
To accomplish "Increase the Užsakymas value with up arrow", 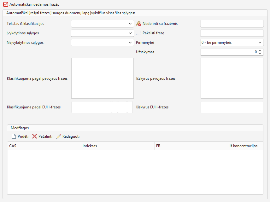I will coord(260,51).
